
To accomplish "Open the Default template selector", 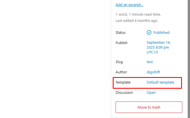I will [x=160, y=82].
